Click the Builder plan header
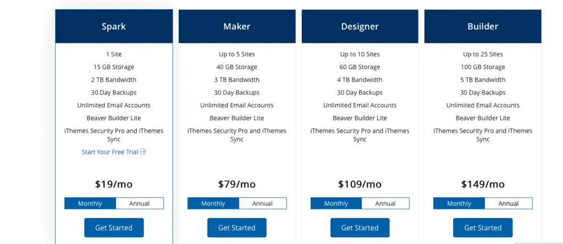 (483, 26)
